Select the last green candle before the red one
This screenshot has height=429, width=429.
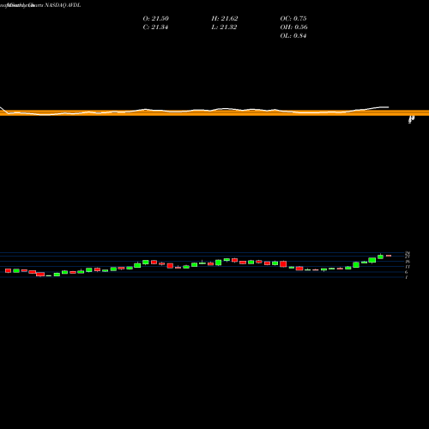(x=380, y=257)
